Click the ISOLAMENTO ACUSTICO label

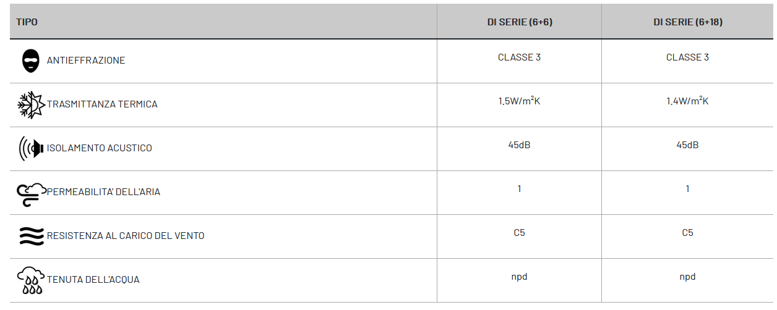pos(100,148)
